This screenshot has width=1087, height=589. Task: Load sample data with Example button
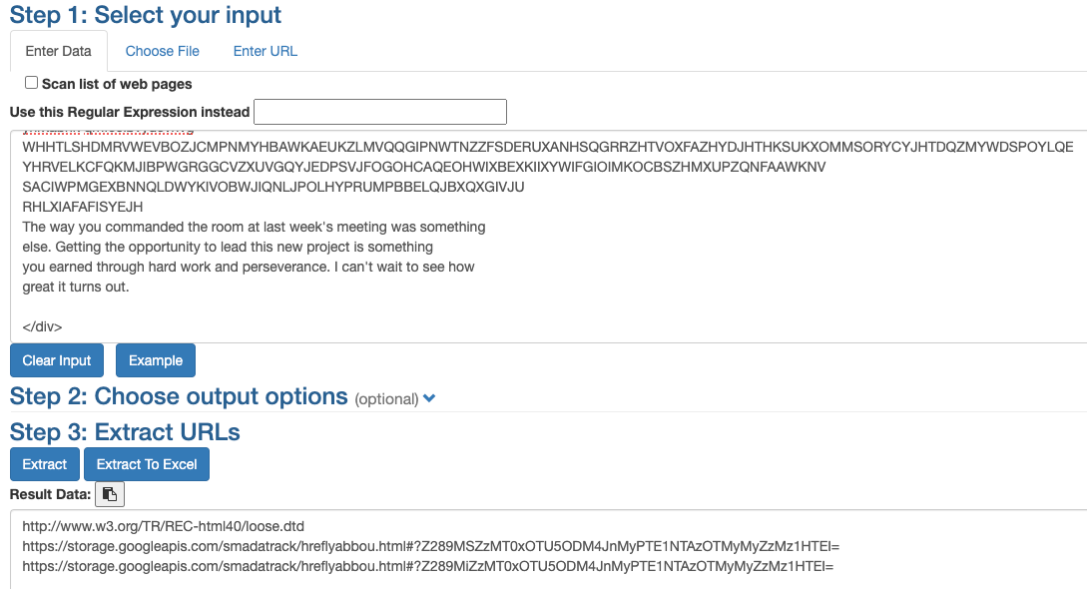pyautogui.click(x=156, y=360)
